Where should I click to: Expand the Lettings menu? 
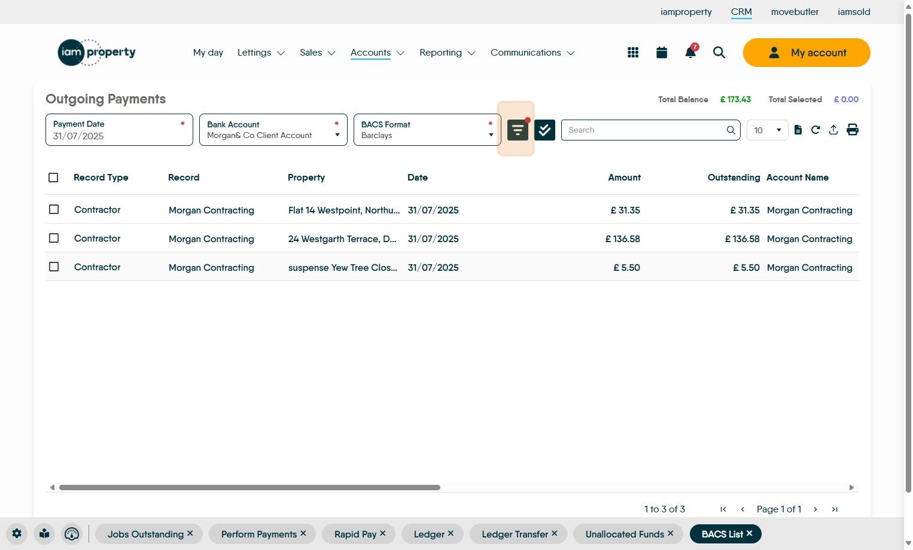tap(261, 53)
